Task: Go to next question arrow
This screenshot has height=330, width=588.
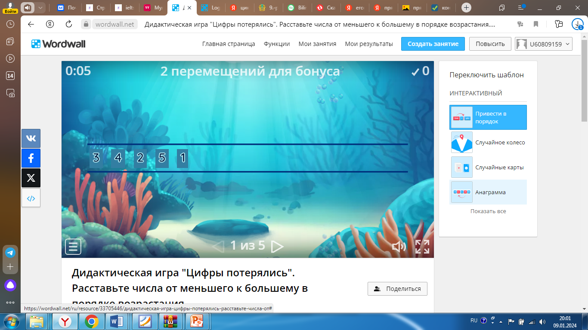Action: [278, 246]
